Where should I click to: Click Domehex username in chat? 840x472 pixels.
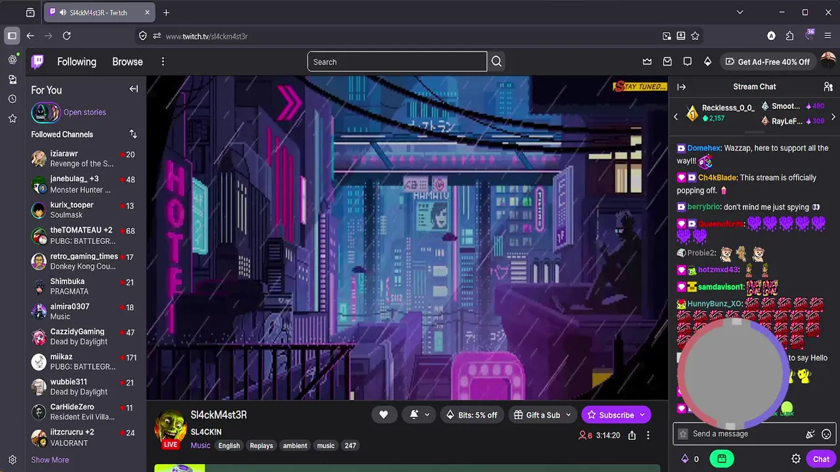pos(703,148)
